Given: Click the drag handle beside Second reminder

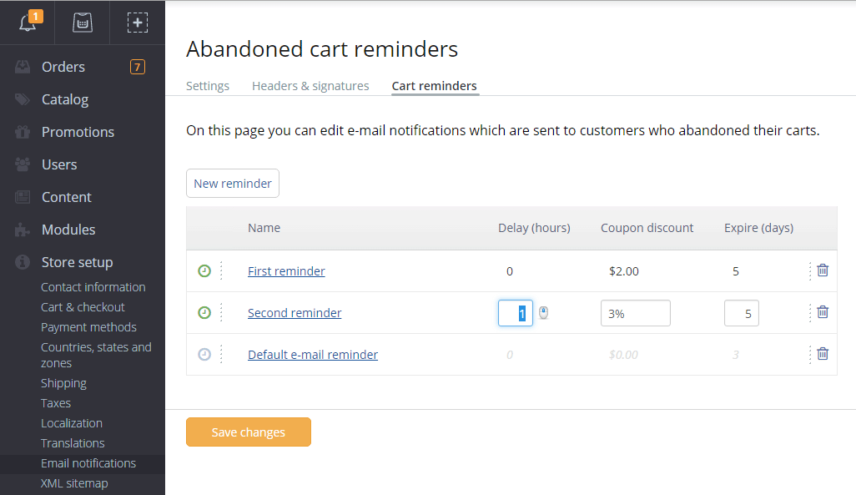Looking at the screenshot, I should click(221, 312).
